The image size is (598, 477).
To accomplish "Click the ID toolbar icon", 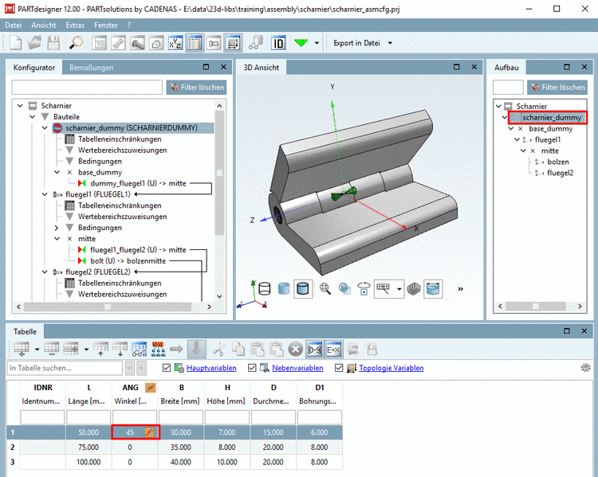I will tap(278, 43).
